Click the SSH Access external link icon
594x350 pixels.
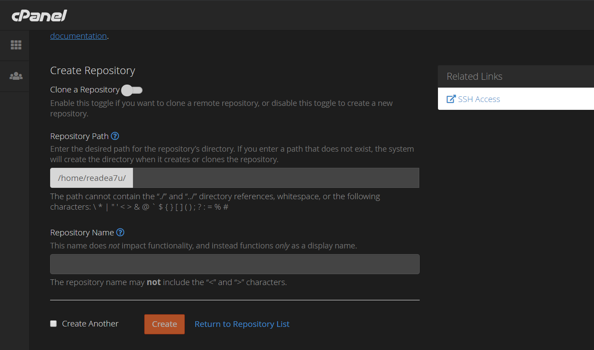point(451,99)
